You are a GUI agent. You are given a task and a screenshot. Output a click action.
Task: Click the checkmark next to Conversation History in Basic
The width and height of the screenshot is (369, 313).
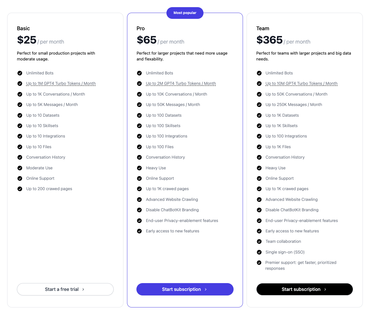click(x=19, y=157)
